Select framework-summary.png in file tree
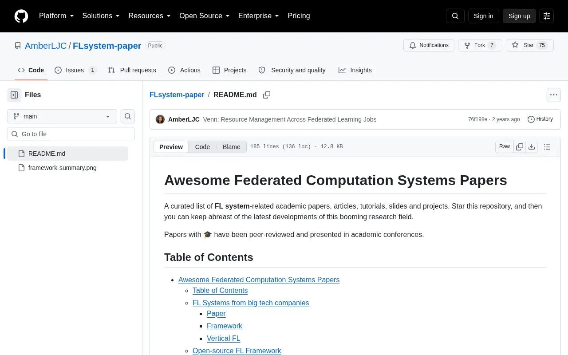The image size is (568, 355). coord(67,168)
